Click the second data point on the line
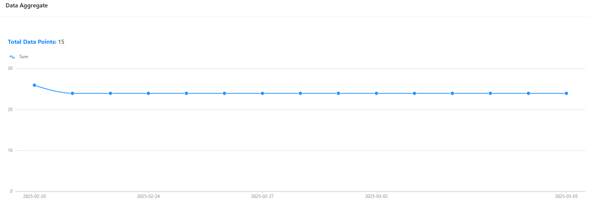590x203 pixels. click(x=72, y=93)
